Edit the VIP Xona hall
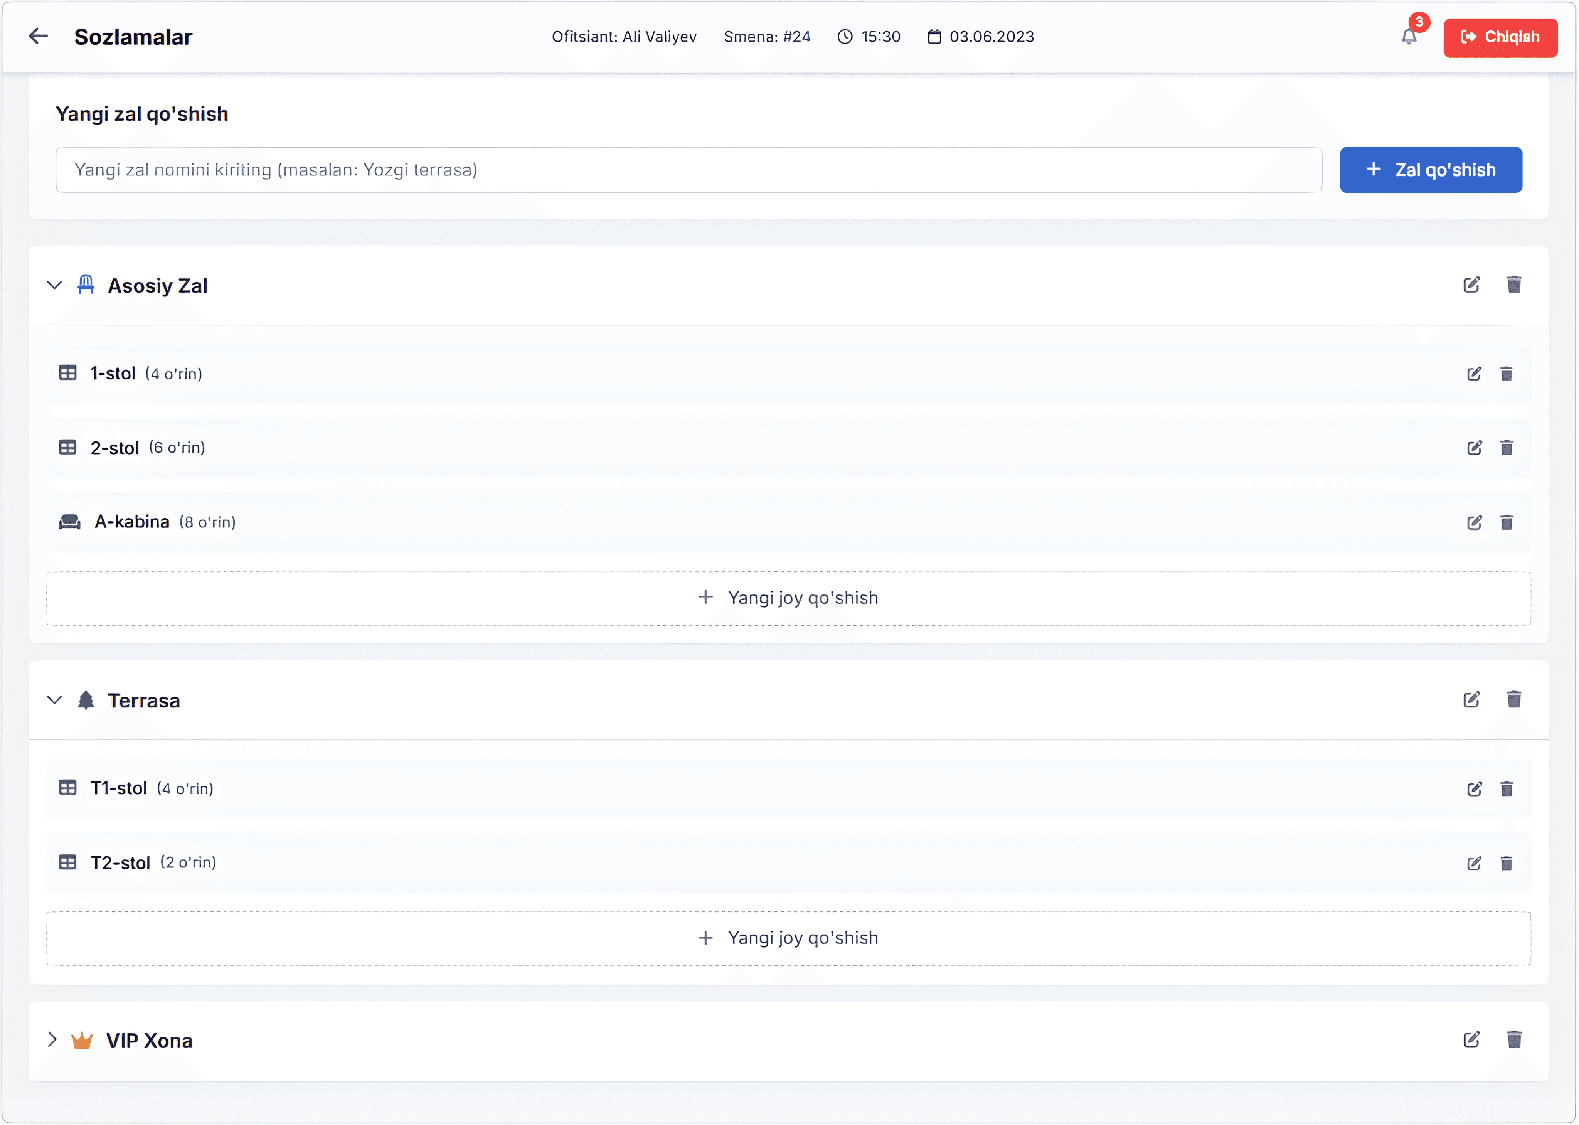The width and height of the screenshot is (1579, 1125). (1471, 1040)
